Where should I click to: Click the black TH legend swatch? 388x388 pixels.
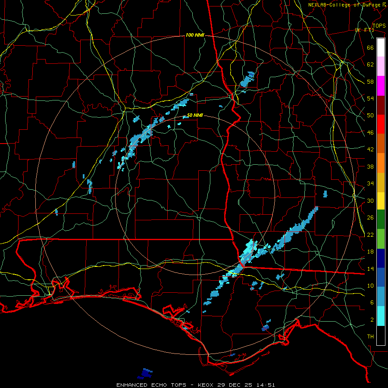(x=381, y=335)
